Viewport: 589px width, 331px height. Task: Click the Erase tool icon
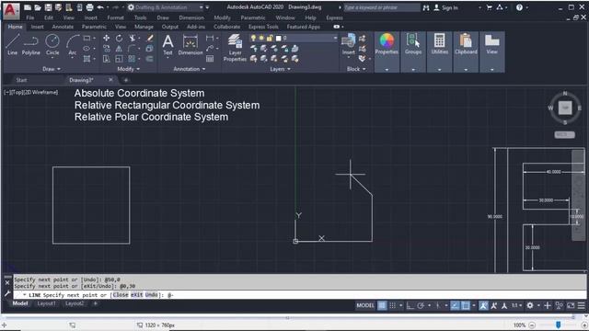(x=150, y=38)
